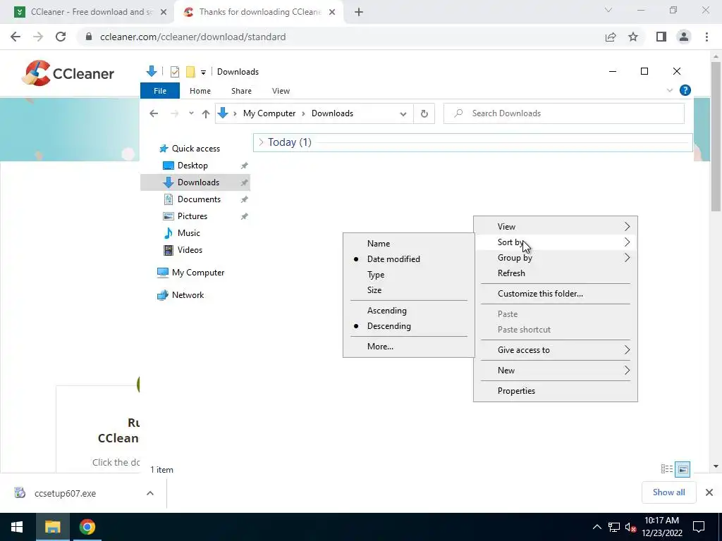Select Ascending sort order
Image resolution: width=722 pixels, height=541 pixels.
point(409,311)
